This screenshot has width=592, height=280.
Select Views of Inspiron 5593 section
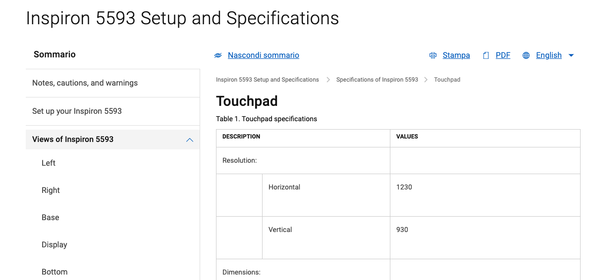[112, 140]
